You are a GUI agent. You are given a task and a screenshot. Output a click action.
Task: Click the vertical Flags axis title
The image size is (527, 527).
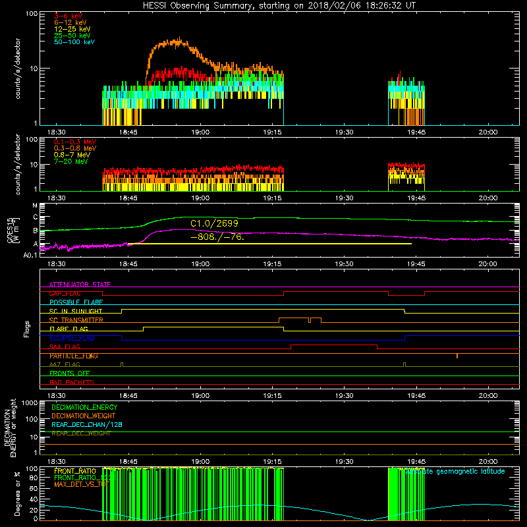click(x=27, y=329)
